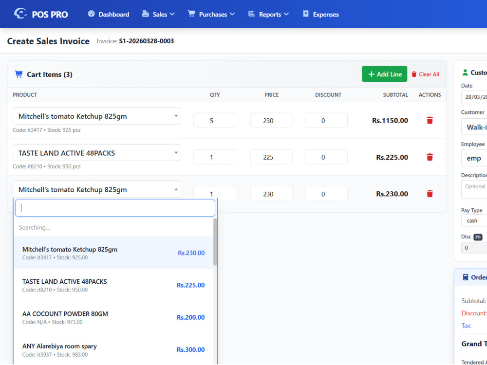Click the Dashboard gauge icon
487x365 pixels.
(x=92, y=14)
